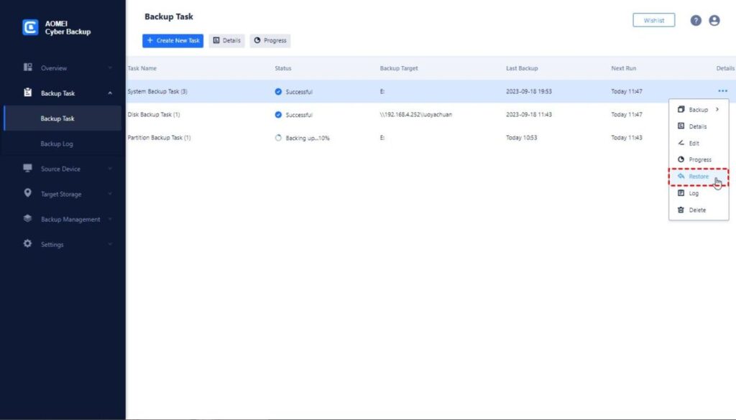Screen dimensions: 736x420
Task: Click the Target Storage location pin icon
Action: click(x=28, y=194)
